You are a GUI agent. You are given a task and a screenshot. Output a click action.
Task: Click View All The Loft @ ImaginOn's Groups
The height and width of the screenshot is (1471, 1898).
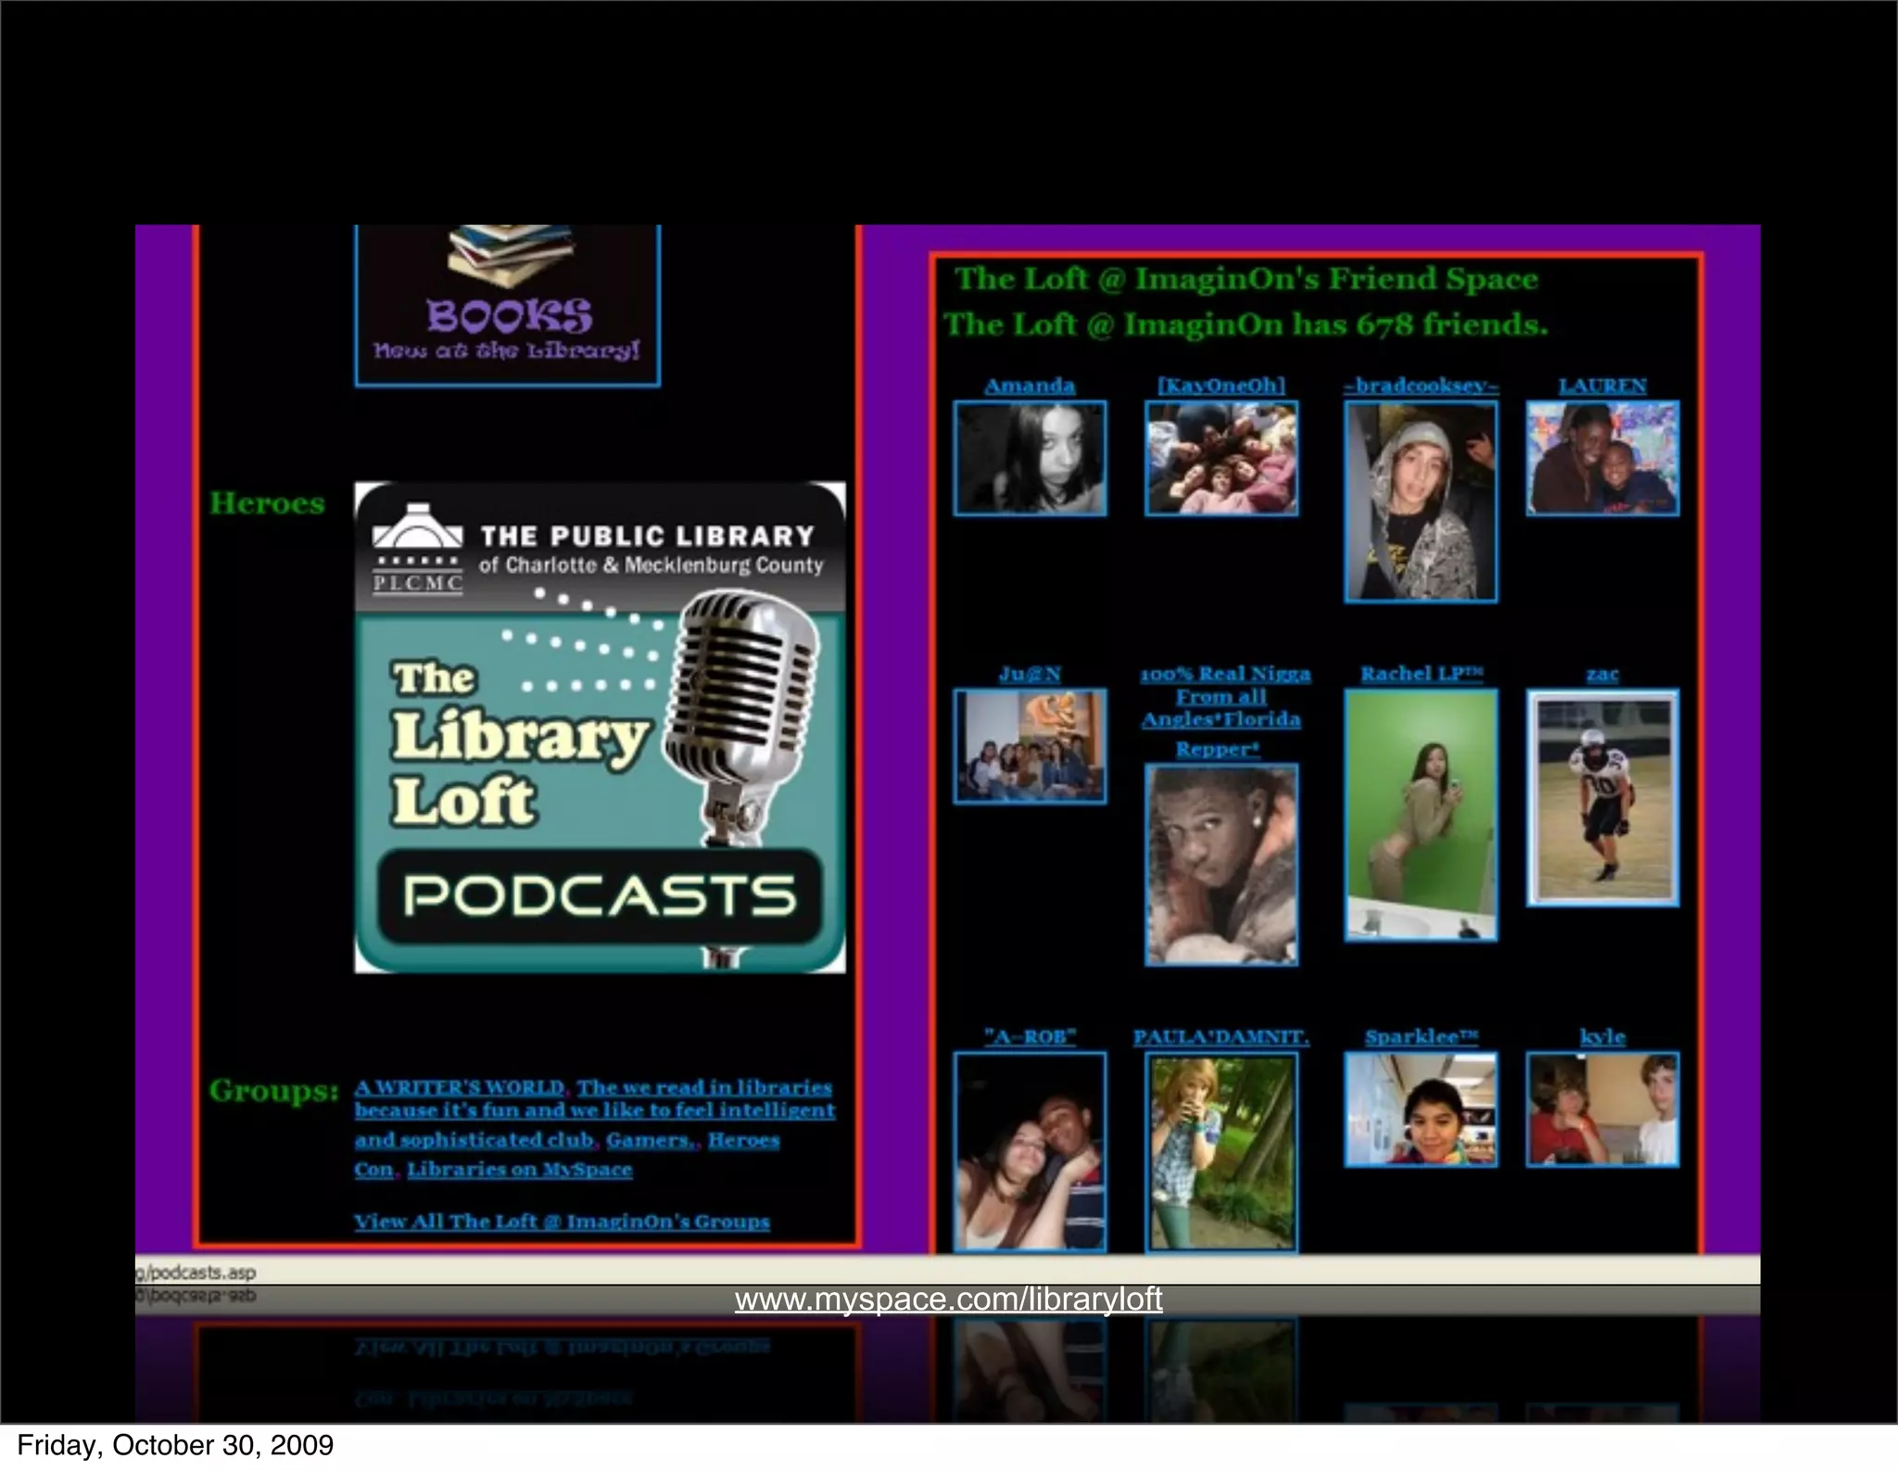562,1222
